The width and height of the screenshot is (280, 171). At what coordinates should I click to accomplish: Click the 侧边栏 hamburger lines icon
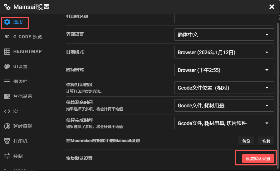(7, 81)
